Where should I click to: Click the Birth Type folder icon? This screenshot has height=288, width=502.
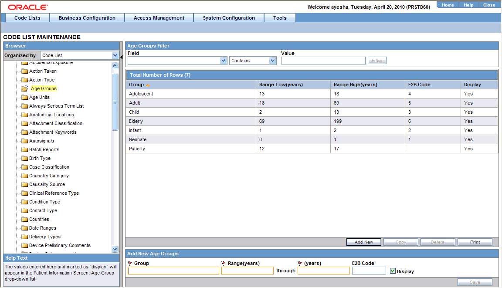pos(25,158)
